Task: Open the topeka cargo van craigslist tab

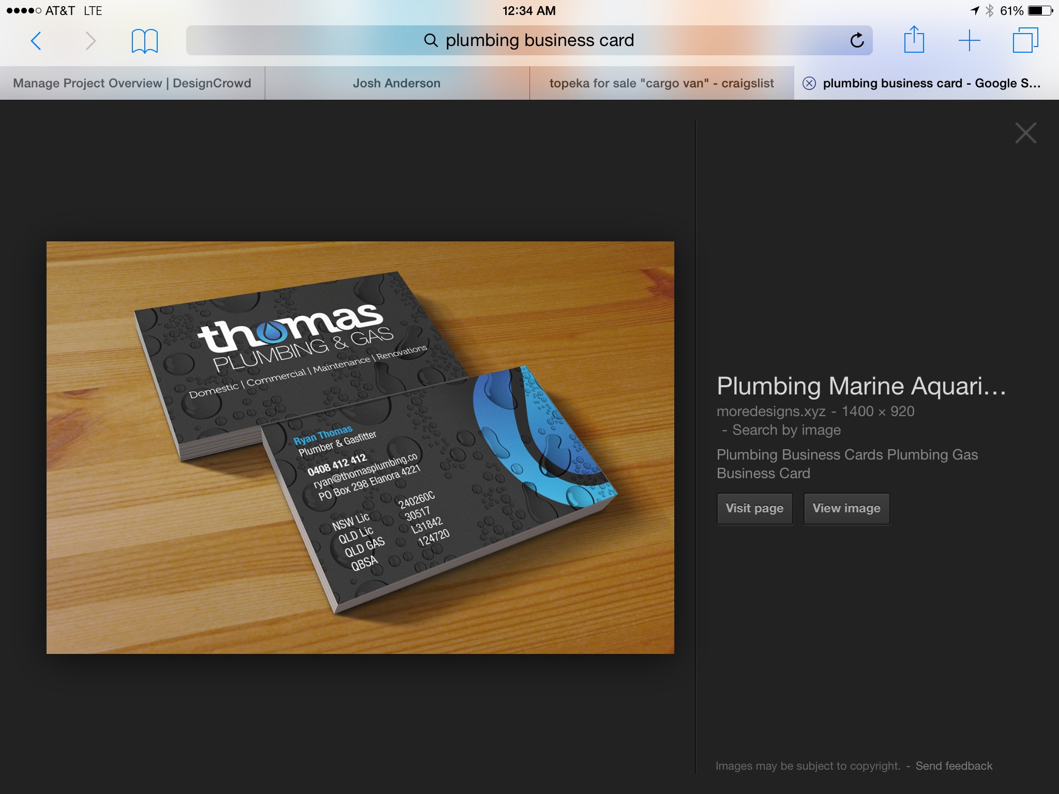Action: click(661, 83)
